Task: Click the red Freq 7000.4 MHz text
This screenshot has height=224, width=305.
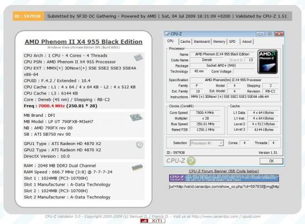Action: pos(52,106)
